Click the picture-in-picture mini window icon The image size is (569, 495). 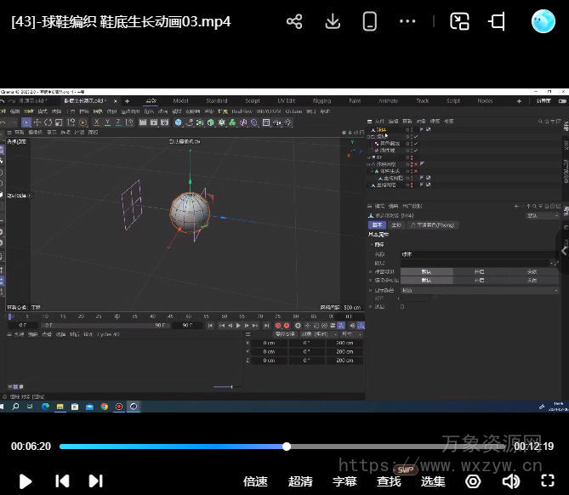click(459, 22)
